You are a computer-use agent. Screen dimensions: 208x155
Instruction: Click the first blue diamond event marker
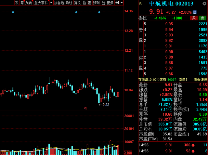click(x=13, y=12)
